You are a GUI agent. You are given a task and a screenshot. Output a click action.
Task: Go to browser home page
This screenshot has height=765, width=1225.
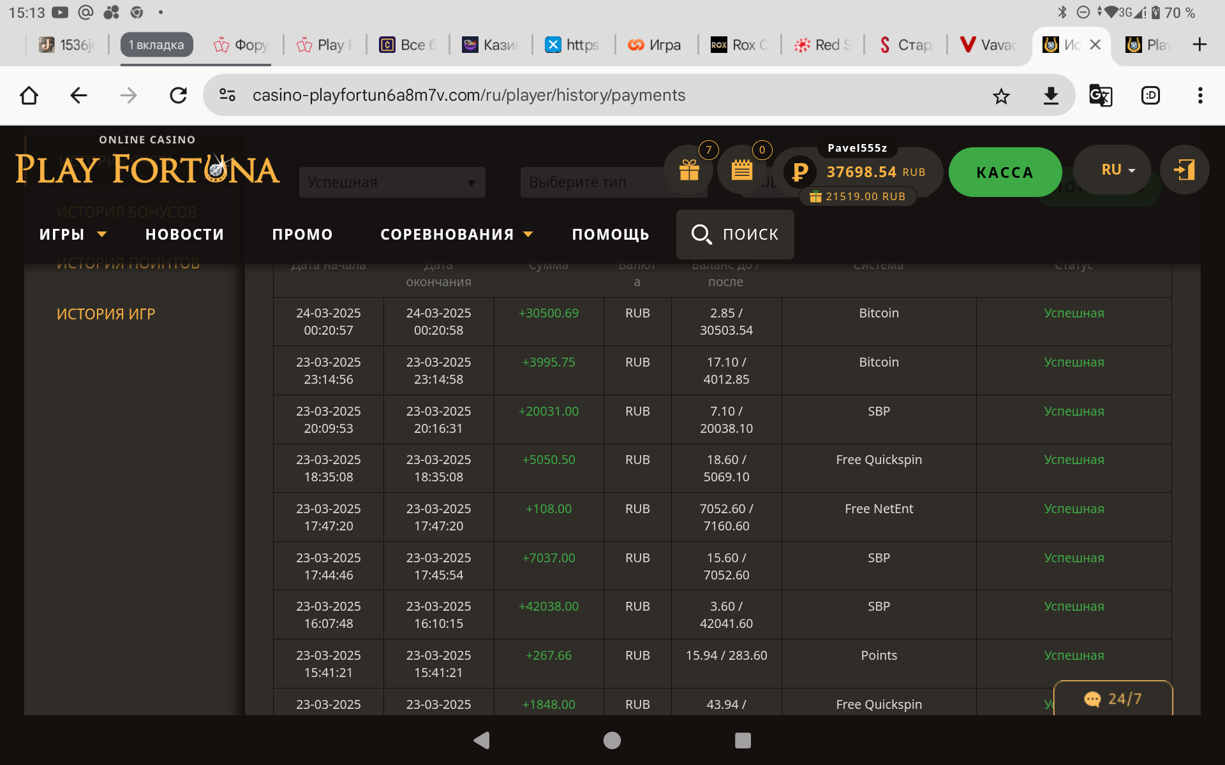pos(29,96)
